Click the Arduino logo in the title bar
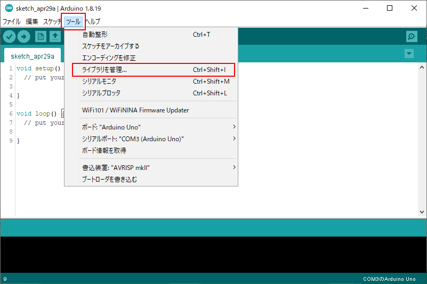This screenshot has width=427, height=284. point(6,8)
